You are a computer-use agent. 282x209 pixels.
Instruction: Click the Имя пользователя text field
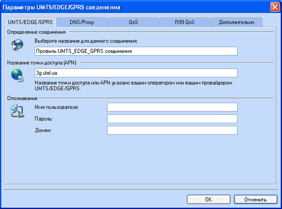(172, 107)
